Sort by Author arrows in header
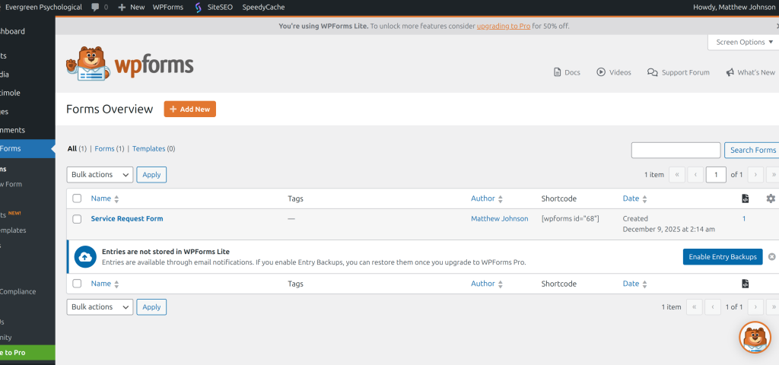The image size is (779, 365). coord(501,199)
